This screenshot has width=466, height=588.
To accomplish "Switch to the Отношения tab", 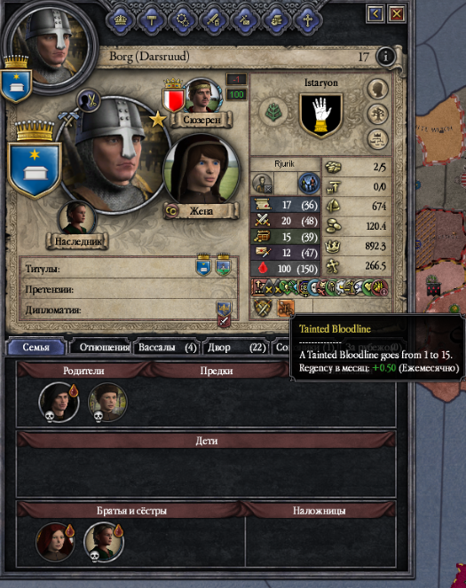I will [102, 348].
